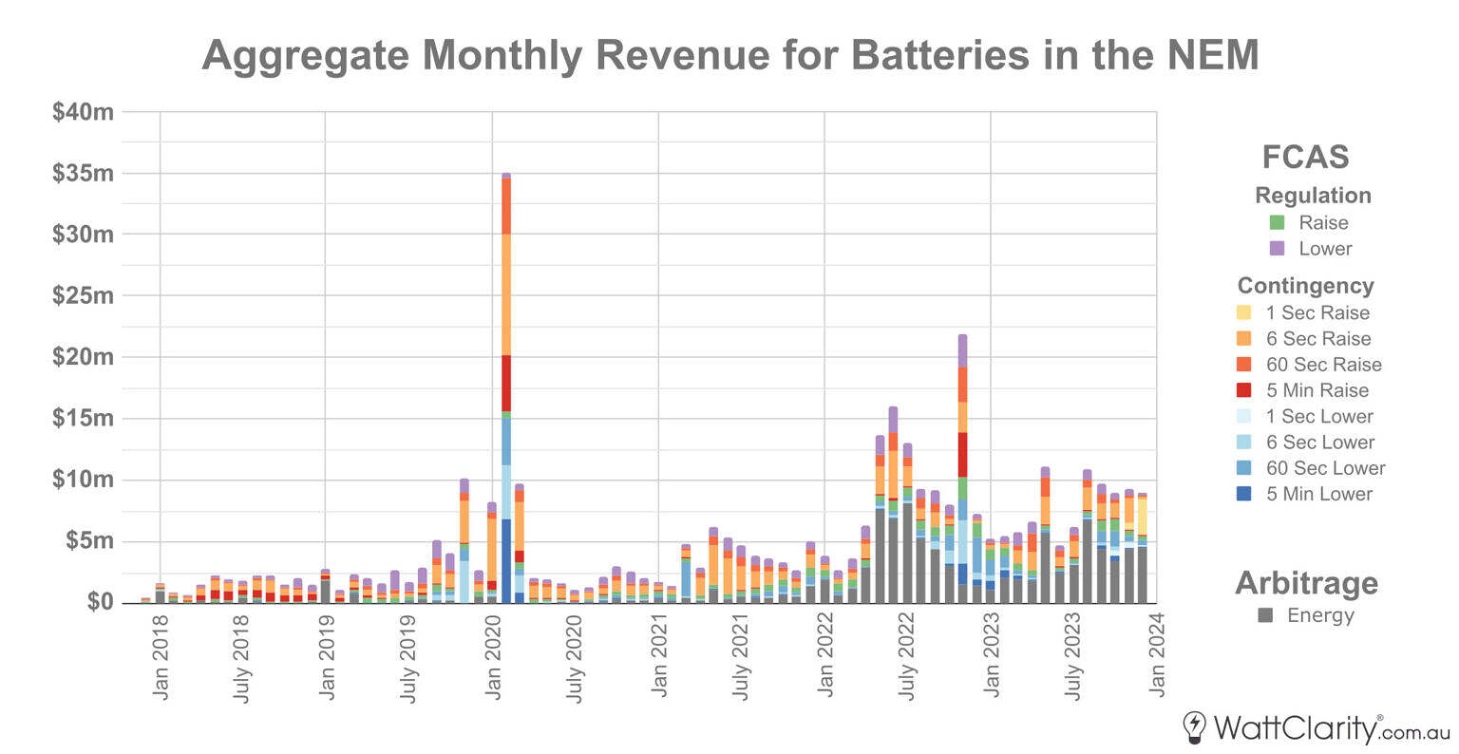Expand the Contingency legend group
Image resolution: width=1459 pixels, height=754 pixels.
coord(1306,286)
